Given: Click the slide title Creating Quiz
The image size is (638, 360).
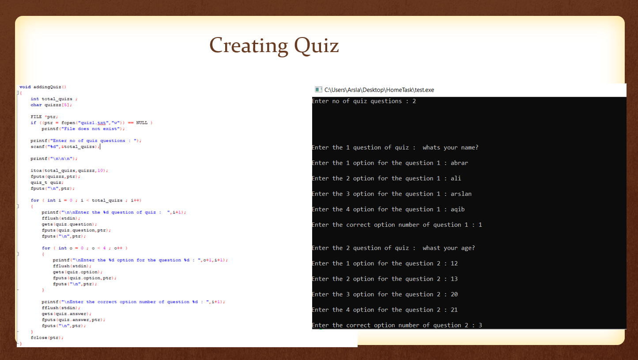Looking at the screenshot, I should [x=274, y=45].
